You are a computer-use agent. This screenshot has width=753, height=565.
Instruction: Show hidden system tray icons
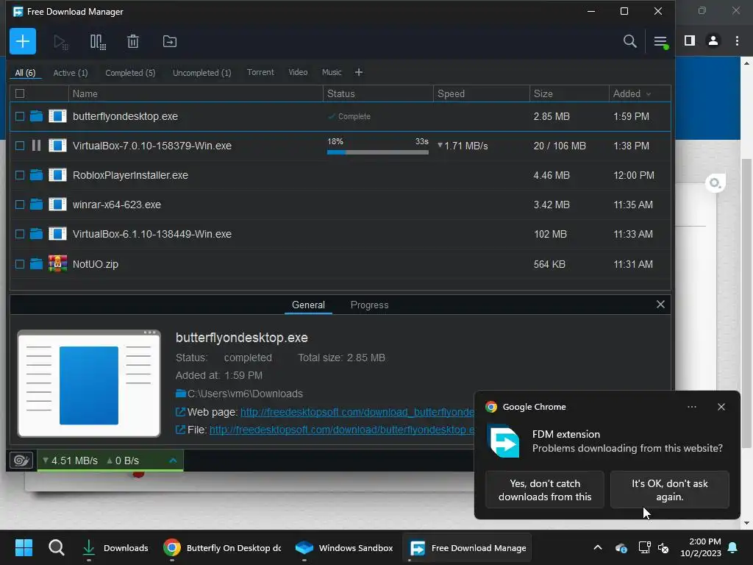click(597, 547)
